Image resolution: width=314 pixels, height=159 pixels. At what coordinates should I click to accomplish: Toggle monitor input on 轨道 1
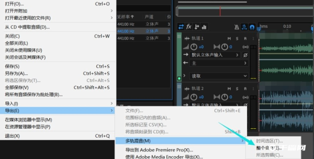click(245, 47)
